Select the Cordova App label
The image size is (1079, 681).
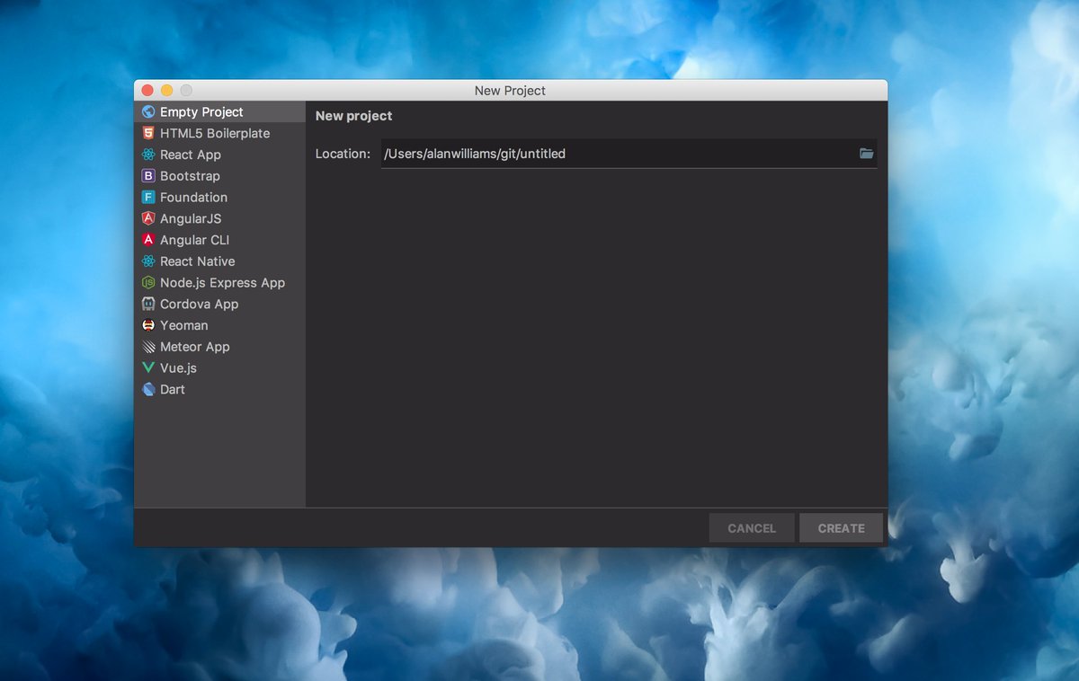coord(200,304)
